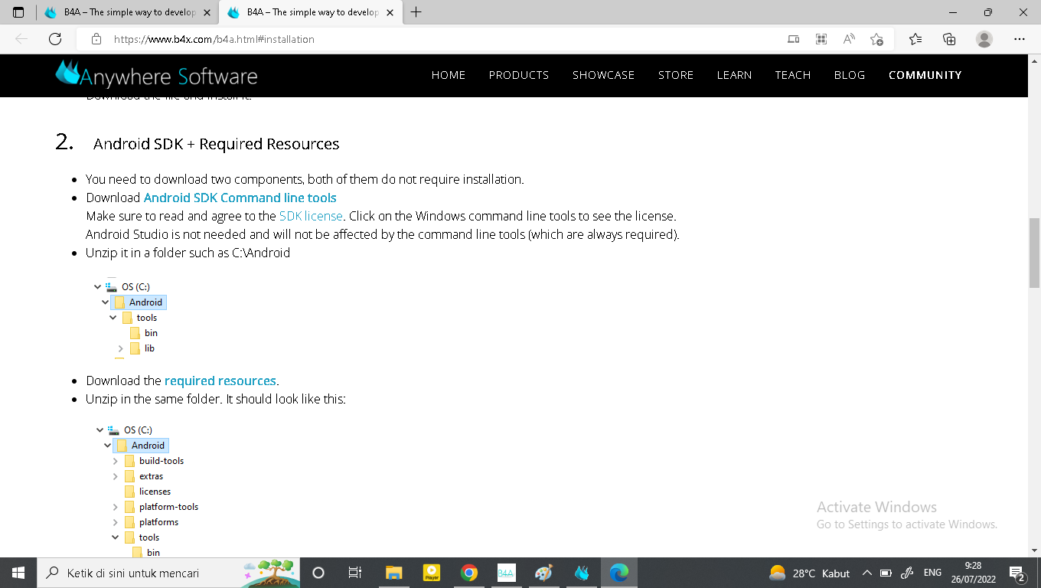Screen dimensions: 1041x588
Task: Switch to the first B4A browser tab
Action: pos(126,12)
